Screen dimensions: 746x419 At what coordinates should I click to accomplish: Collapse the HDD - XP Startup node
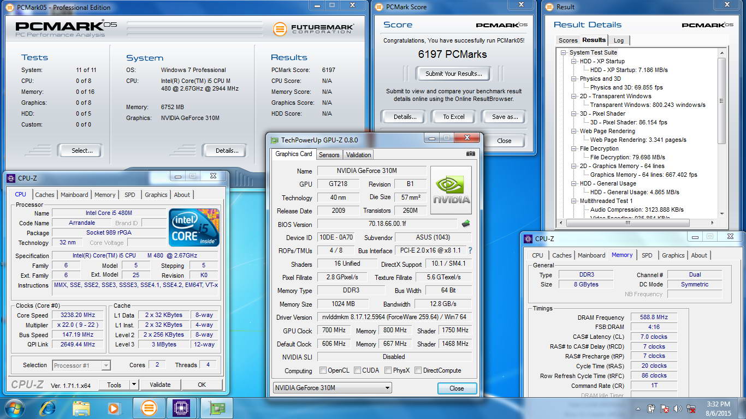[x=574, y=62]
